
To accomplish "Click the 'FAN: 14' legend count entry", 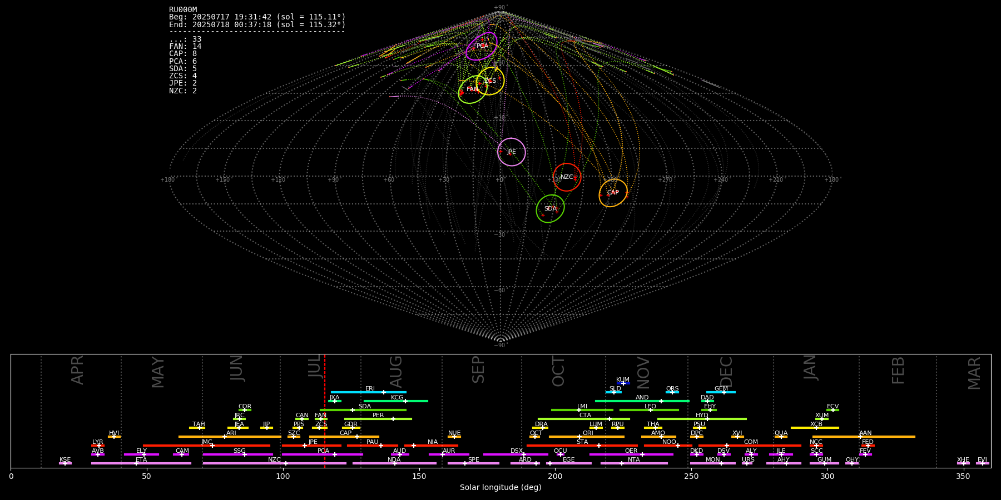I will (185, 47).
